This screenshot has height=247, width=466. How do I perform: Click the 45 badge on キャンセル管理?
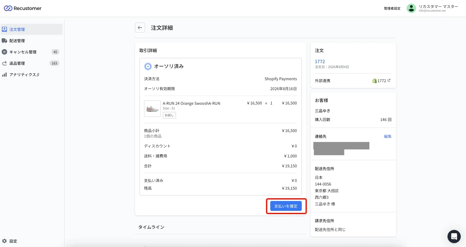pyautogui.click(x=55, y=52)
